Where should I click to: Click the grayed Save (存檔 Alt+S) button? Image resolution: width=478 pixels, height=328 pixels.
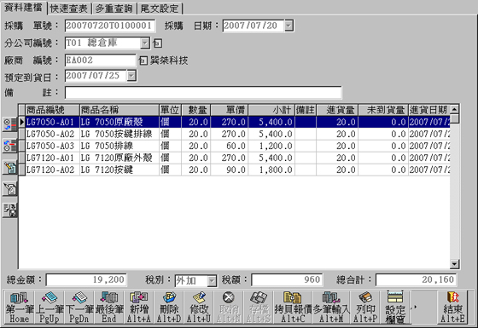pos(258,307)
